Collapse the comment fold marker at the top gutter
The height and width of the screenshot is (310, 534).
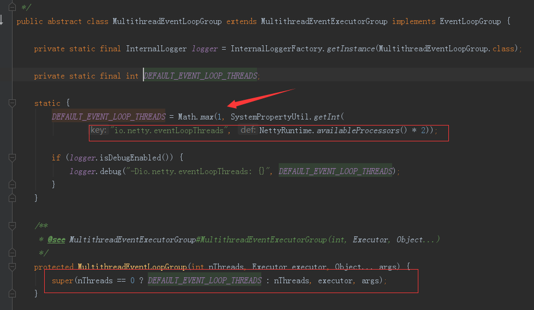pyautogui.click(x=12, y=7)
